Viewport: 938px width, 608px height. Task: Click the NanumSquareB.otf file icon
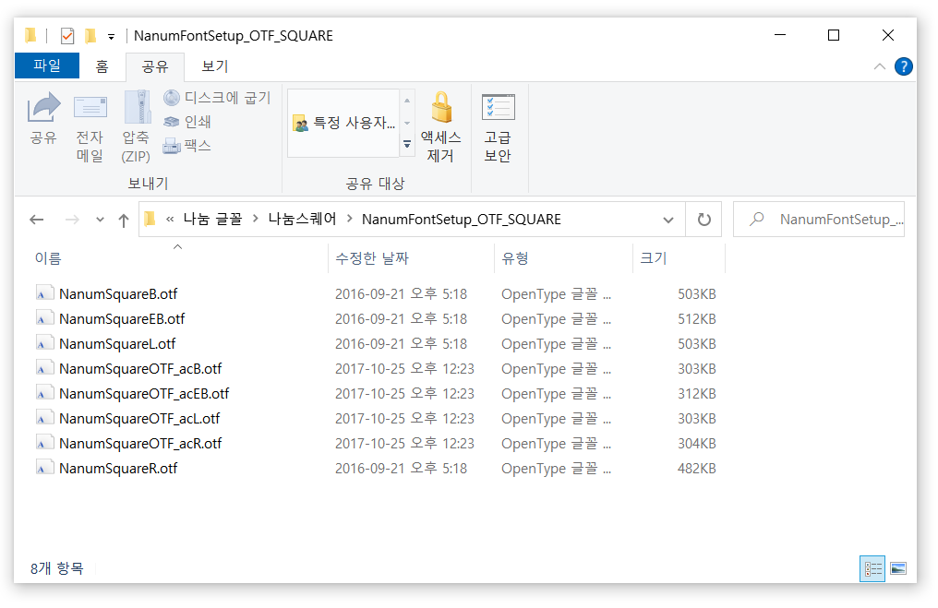(45, 293)
